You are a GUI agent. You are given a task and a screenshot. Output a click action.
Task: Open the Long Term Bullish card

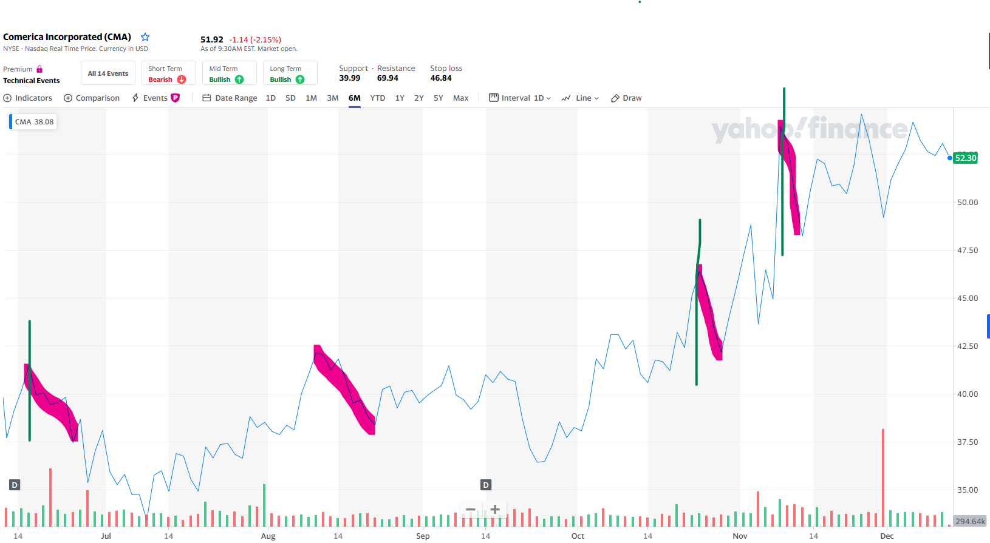[x=290, y=73]
